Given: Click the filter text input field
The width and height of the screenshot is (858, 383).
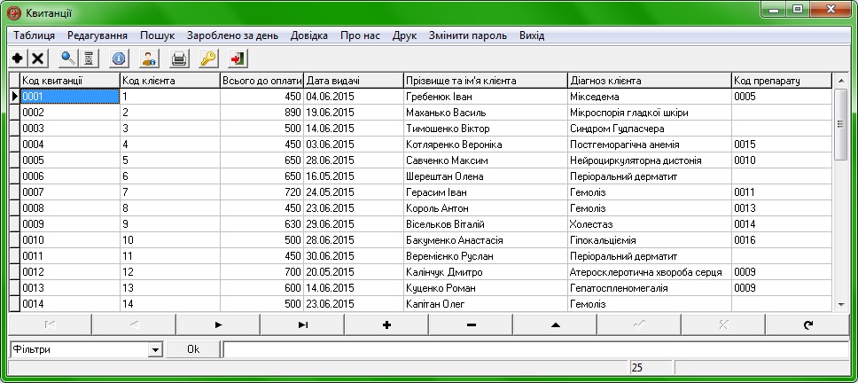Looking at the screenshot, I should tap(535, 349).
